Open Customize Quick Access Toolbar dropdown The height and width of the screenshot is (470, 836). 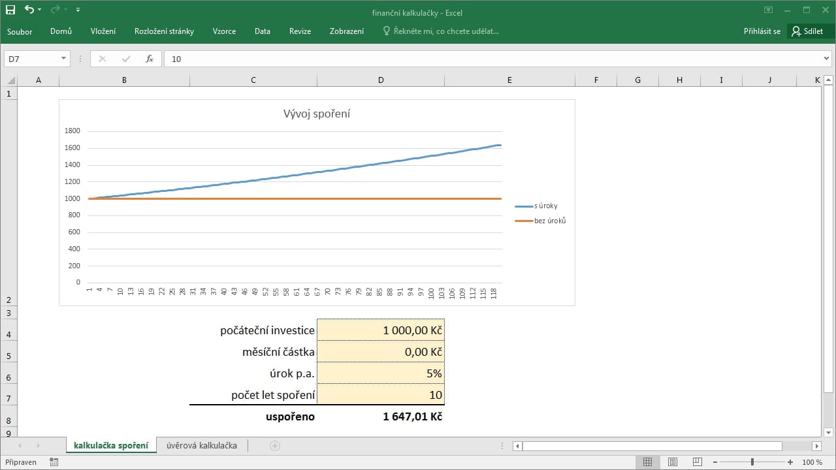pos(78,10)
